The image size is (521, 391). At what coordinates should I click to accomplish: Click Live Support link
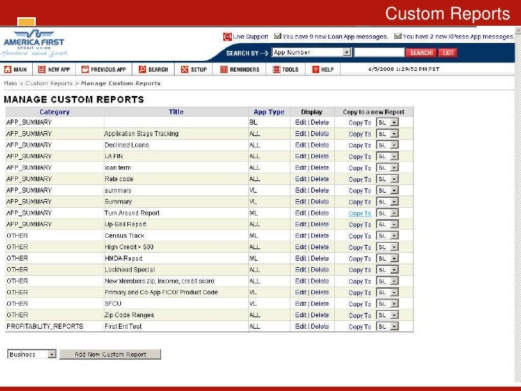[x=250, y=37]
